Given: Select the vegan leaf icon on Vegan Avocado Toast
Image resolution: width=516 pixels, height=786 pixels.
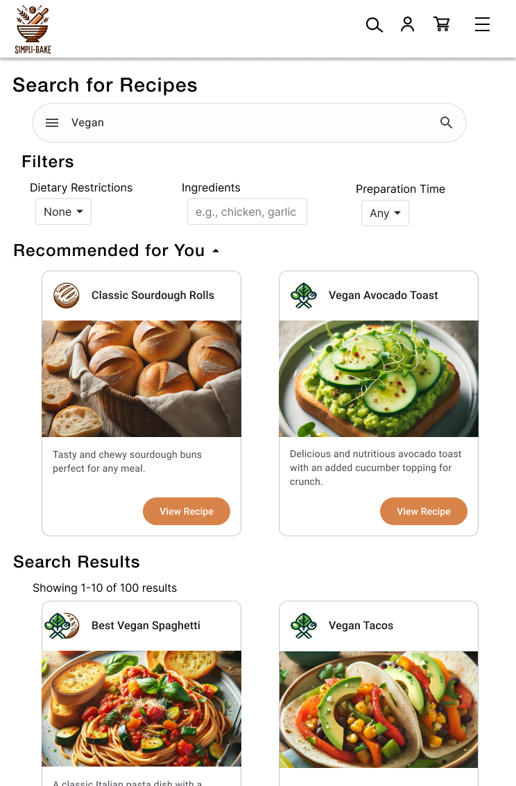Looking at the screenshot, I should pyautogui.click(x=303, y=295).
